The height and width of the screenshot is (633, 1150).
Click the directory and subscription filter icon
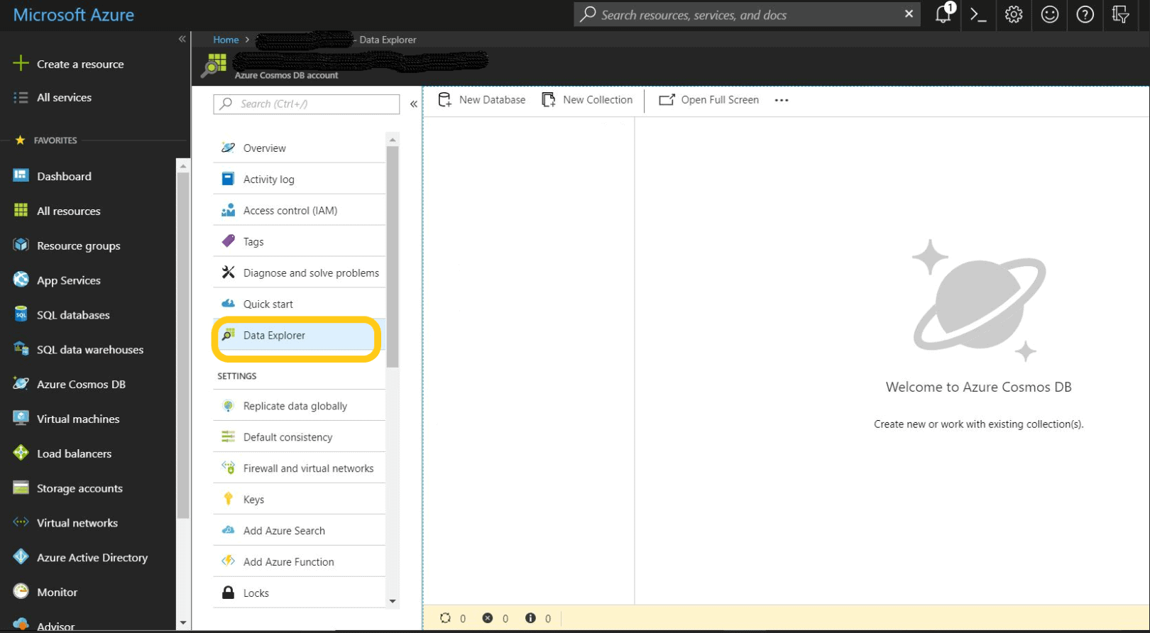pyautogui.click(x=1121, y=15)
